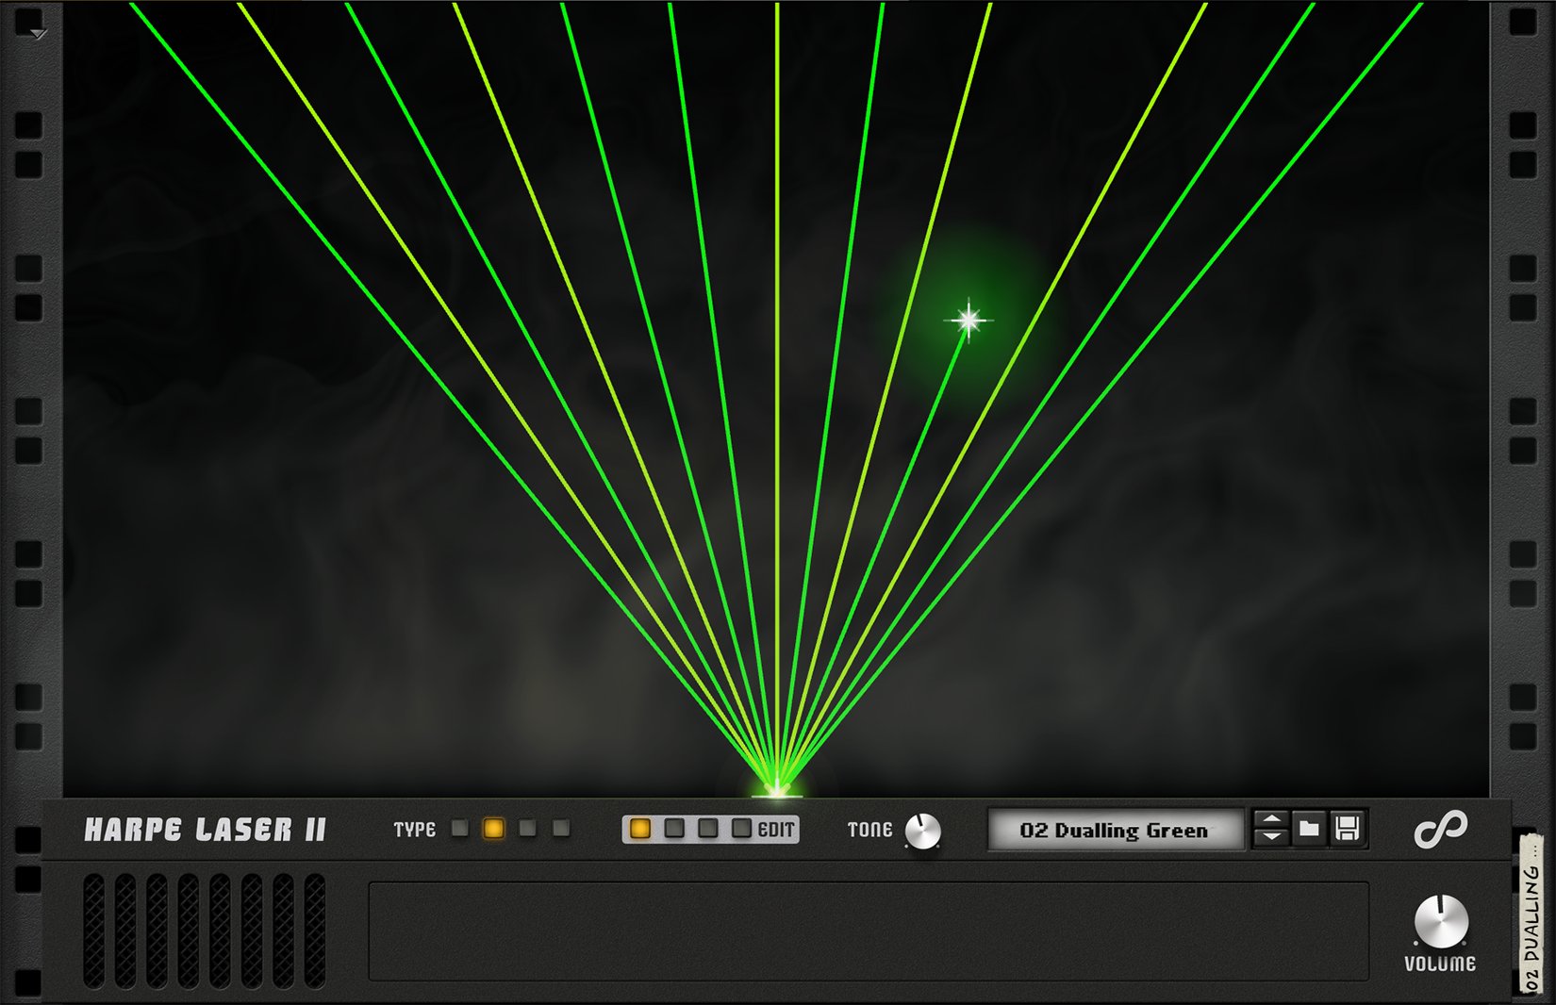Select the leftmost EDIT square
Viewport: 1556px width, 1005px height.
pyautogui.click(x=639, y=828)
